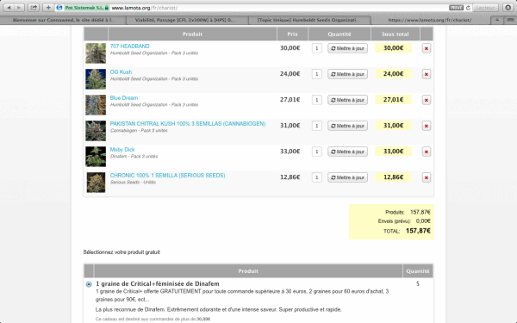Delete Pakistan Chitral Kush from cart
Image resolution: width=517 pixels, height=323 pixels.
point(427,126)
